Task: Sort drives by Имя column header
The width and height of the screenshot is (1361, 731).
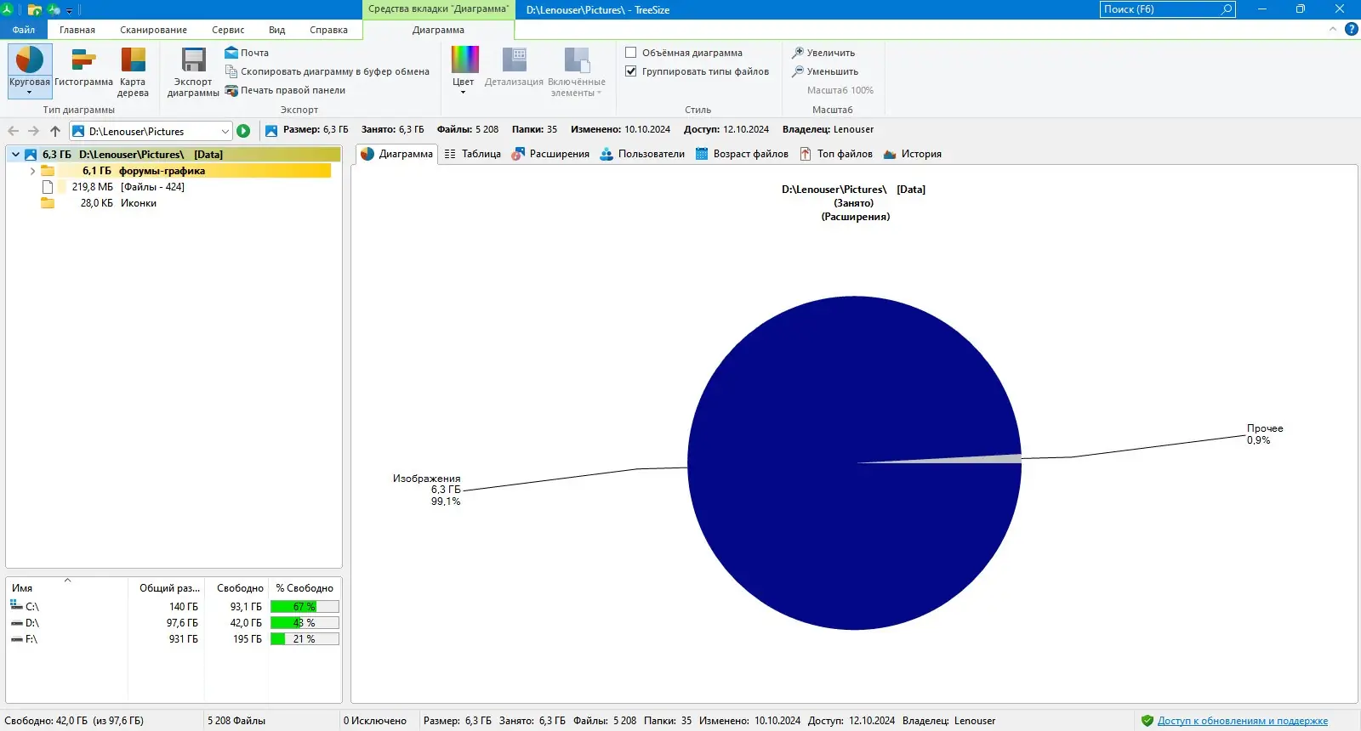Action: point(66,588)
